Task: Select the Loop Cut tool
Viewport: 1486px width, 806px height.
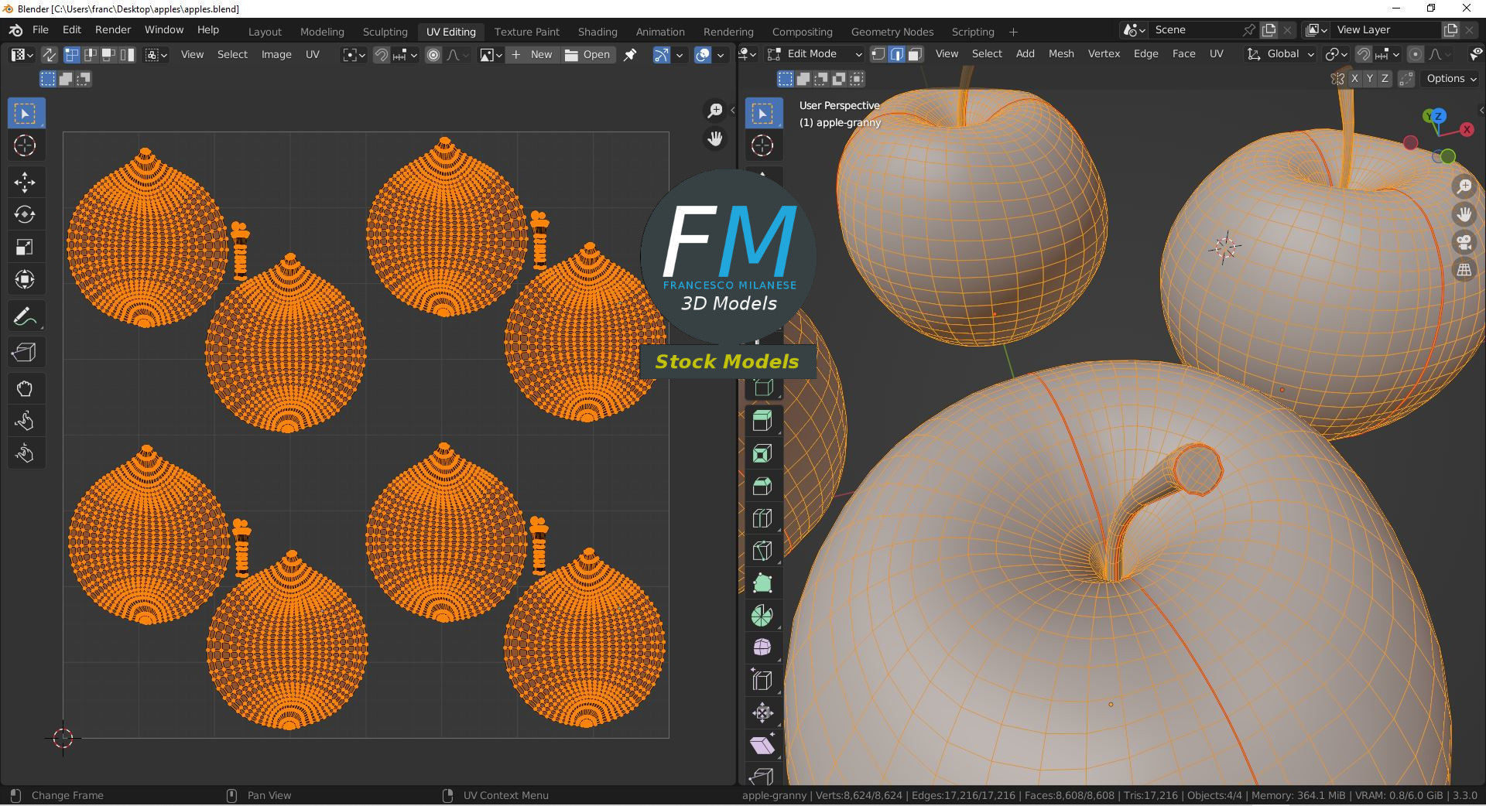Action: (x=763, y=518)
